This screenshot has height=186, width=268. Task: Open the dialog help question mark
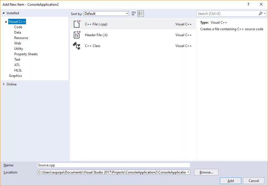tap(248, 5)
